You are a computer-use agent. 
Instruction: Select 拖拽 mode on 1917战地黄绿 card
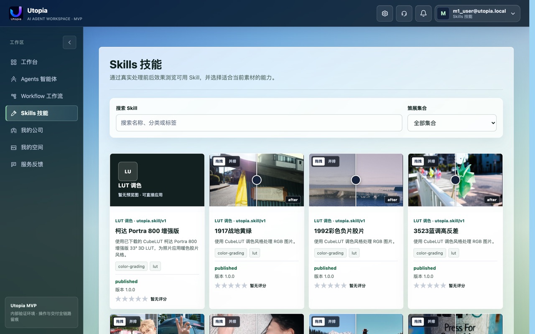(219, 161)
